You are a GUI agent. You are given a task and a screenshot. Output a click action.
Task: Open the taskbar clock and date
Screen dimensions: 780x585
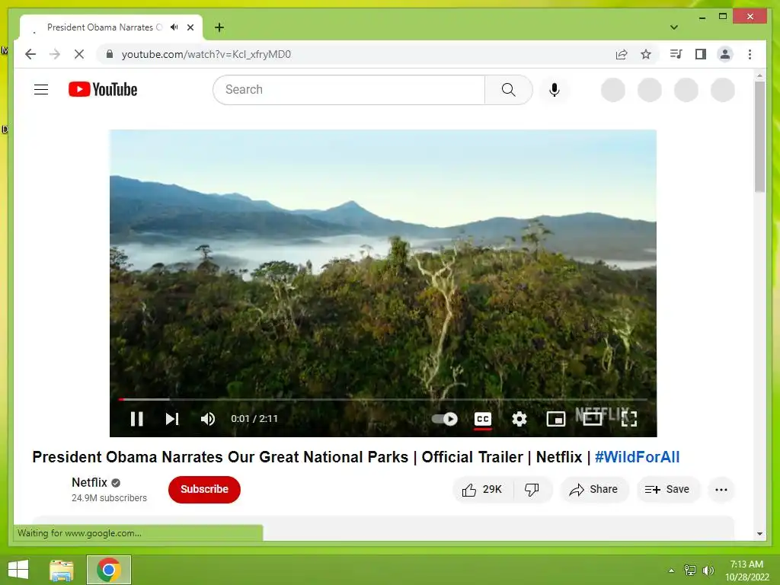(x=746, y=571)
